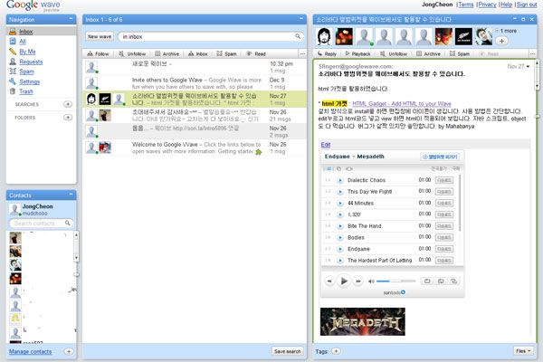The height and width of the screenshot is (362, 543).
Task: Mute the player via speaker icon
Action: [x=371, y=281]
